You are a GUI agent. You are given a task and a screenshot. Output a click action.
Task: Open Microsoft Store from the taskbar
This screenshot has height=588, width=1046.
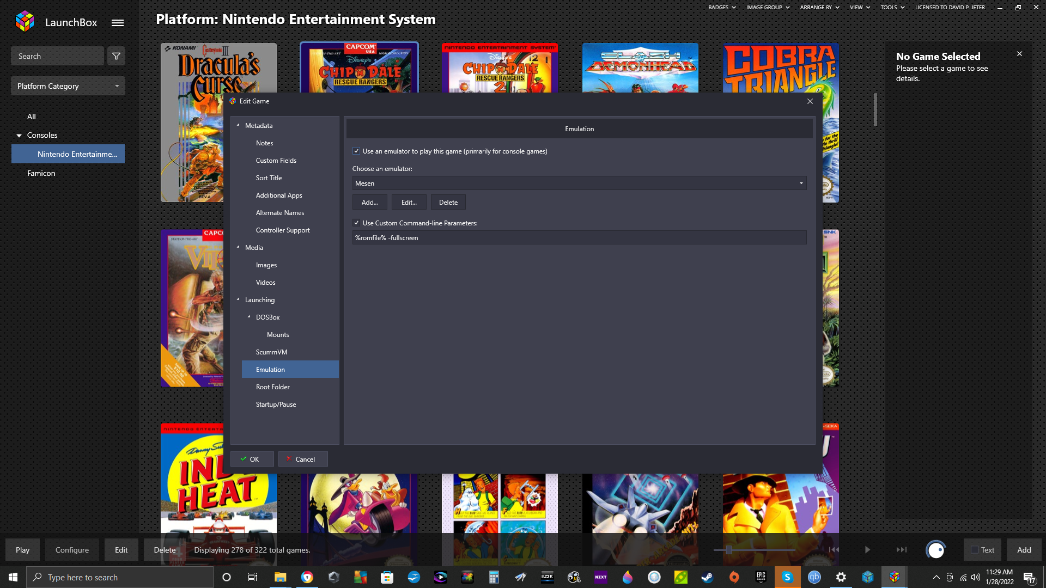[x=387, y=578]
